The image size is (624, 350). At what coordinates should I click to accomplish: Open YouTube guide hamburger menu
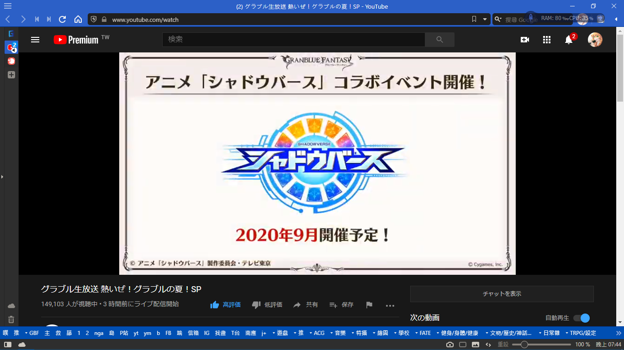point(35,40)
